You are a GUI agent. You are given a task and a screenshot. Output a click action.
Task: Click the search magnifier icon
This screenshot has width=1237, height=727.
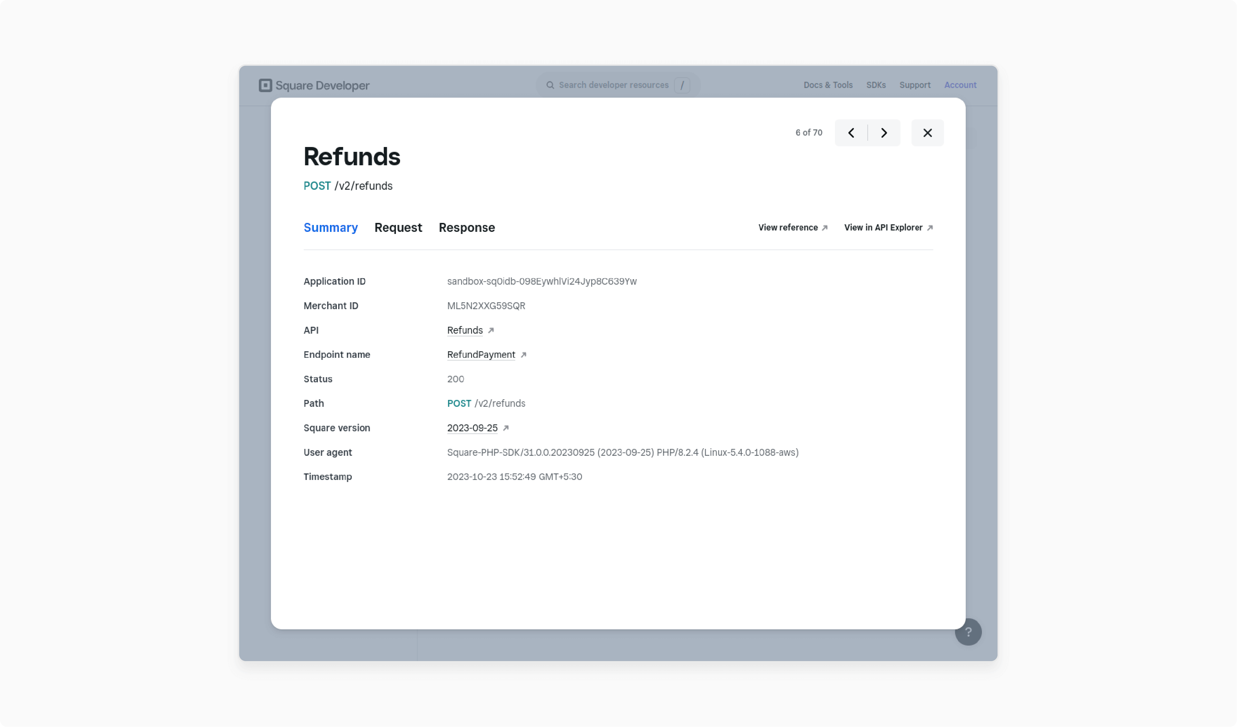pyautogui.click(x=550, y=85)
